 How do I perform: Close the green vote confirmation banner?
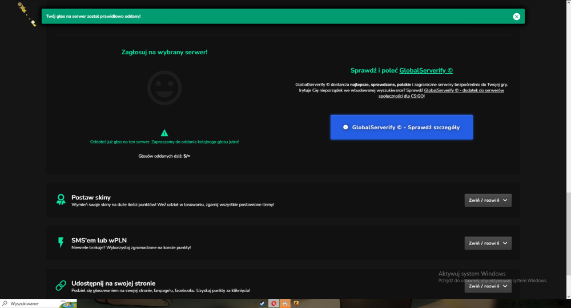[516, 17]
